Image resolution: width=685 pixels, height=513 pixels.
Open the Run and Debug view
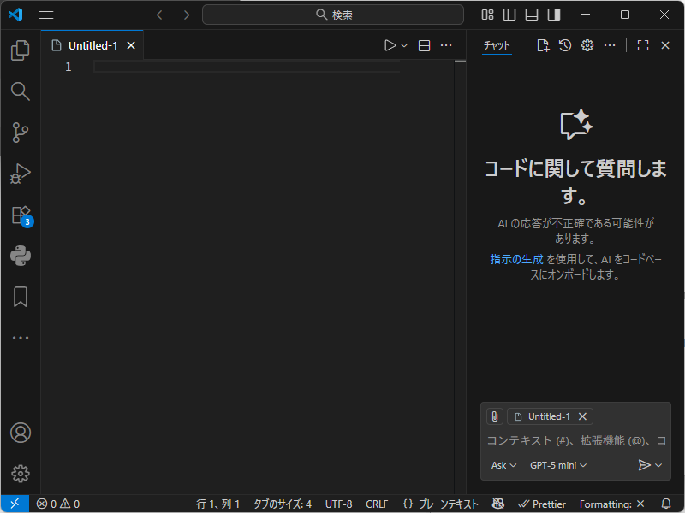coord(20,174)
